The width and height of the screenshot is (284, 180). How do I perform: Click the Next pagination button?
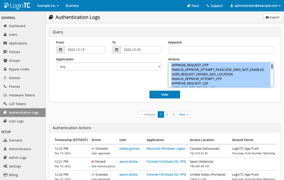[184, 115]
